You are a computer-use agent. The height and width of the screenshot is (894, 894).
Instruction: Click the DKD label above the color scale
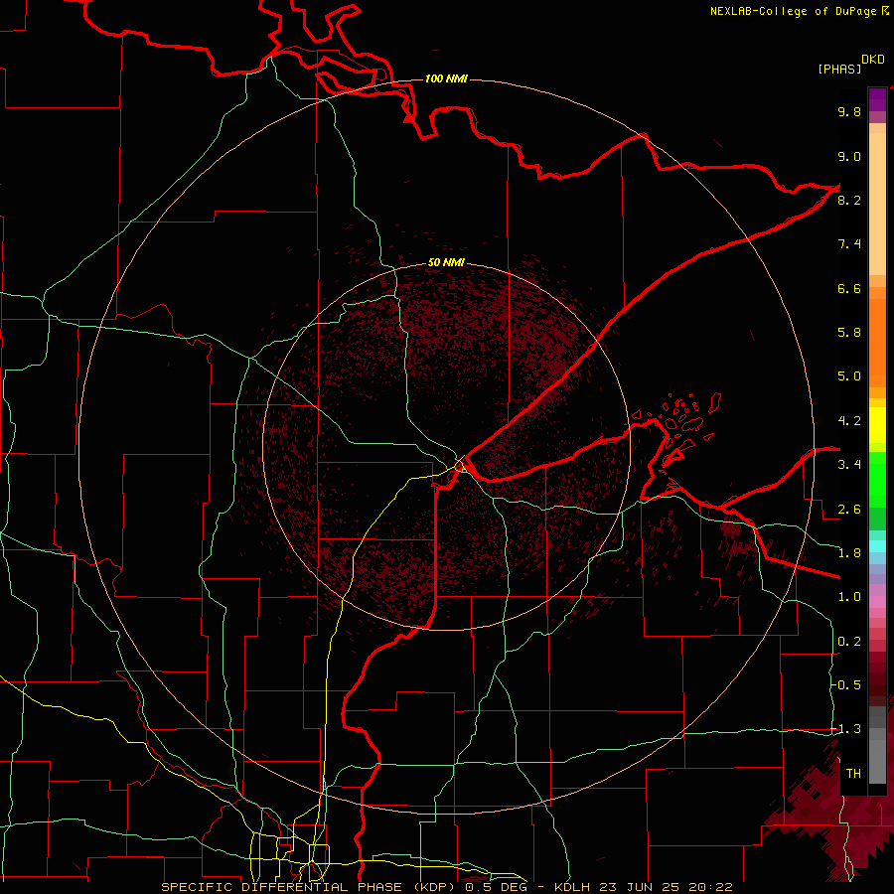click(x=873, y=59)
